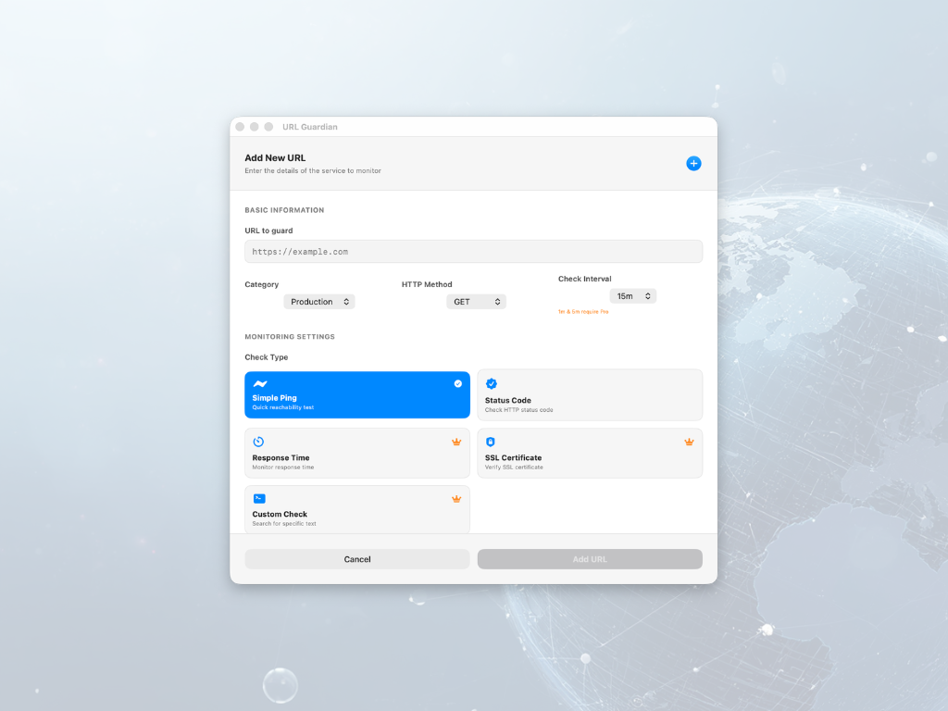Click the 'Check Type' label

pos(266,357)
